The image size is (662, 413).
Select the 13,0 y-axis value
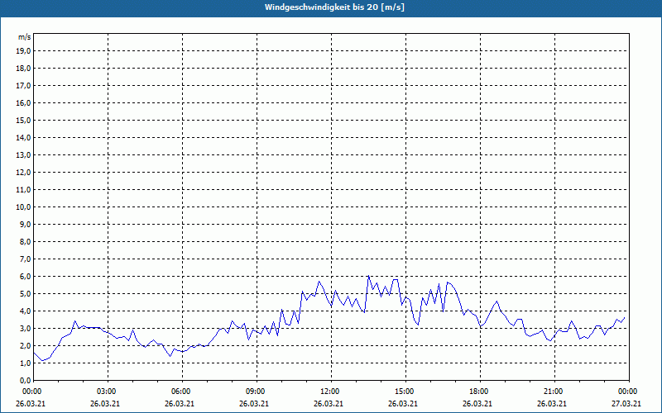coord(23,154)
